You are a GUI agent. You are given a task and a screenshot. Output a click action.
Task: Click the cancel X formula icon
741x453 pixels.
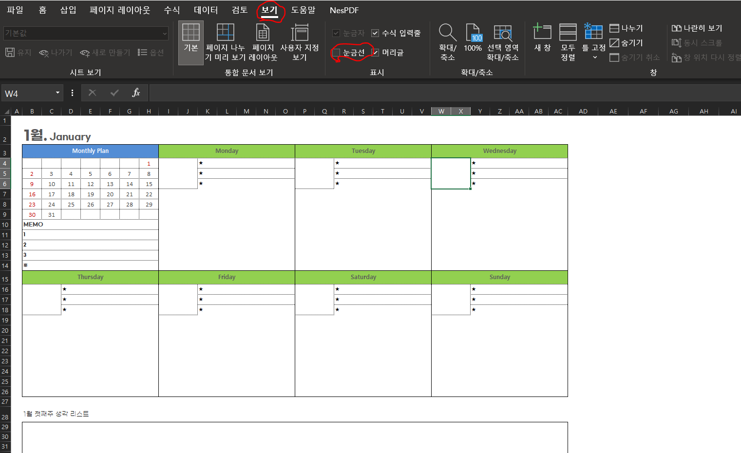[x=92, y=93]
